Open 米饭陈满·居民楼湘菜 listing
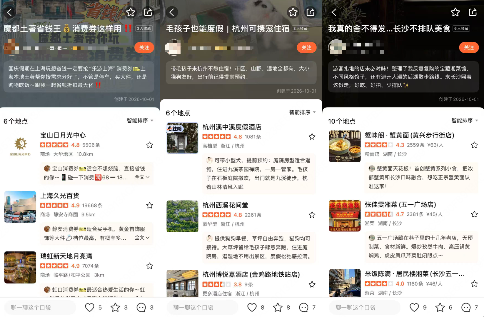 (415, 274)
